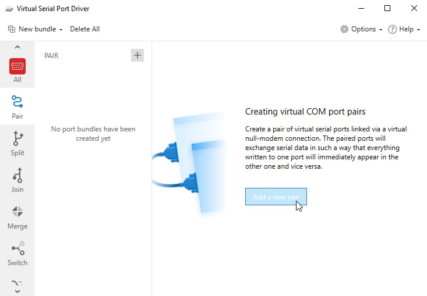The width and height of the screenshot is (427, 296).
Task: Expand the New bundle dropdown arrow
Action: pyautogui.click(x=61, y=30)
